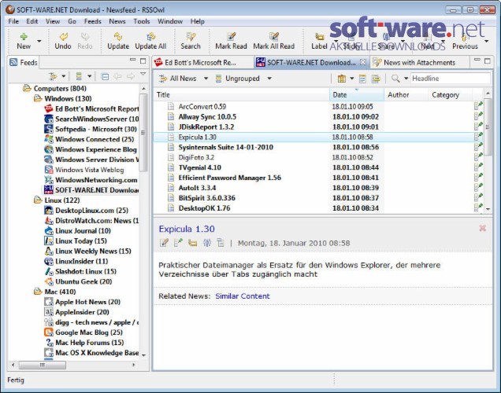Toggle sticky pin on BitSpirit 3.6.0.336 row

tap(478, 197)
